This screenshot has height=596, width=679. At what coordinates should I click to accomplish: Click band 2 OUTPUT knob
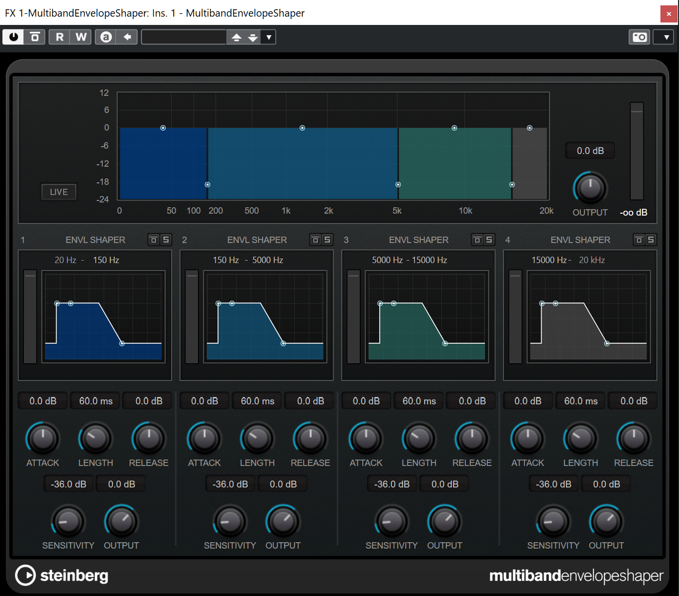(x=283, y=522)
